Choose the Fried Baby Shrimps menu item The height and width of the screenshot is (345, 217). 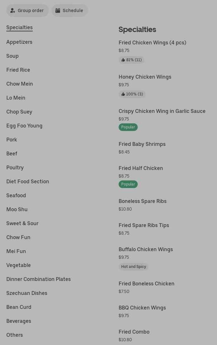click(x=142, y=144)
